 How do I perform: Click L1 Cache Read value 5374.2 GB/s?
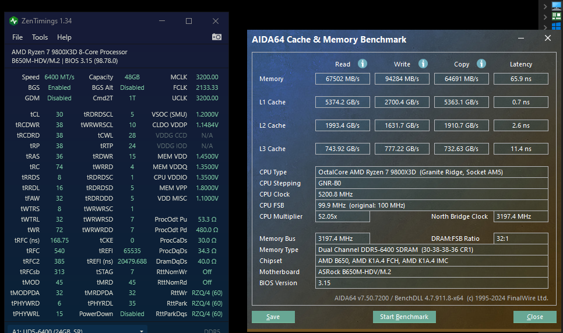click(x=343, y=102)
